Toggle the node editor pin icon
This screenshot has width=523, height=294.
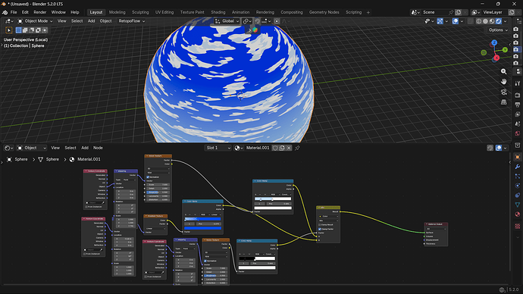coord(297,148)
